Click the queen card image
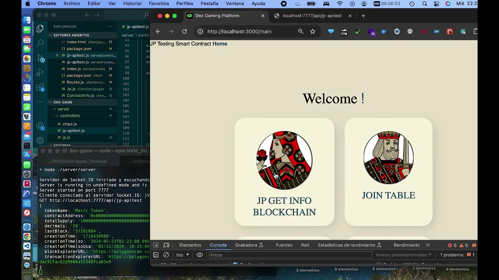The image size is (499, 280). tap(284, 160)
